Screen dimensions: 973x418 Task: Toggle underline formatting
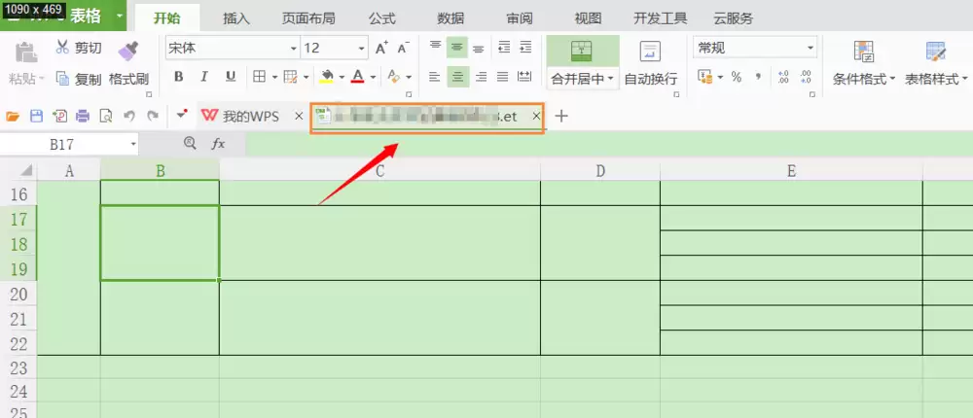point(231,77)
